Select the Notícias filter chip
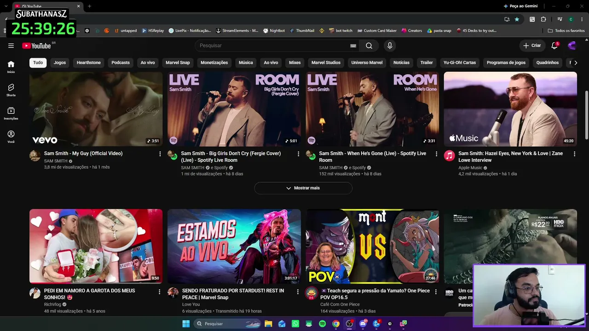589x331 pixels. [x=401, y=63]
